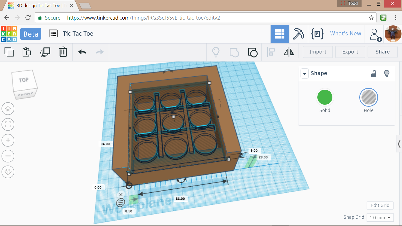This screenshot has width=402, height=226.
Task: Click Fit all in view icon
Action: pos(8,124)
